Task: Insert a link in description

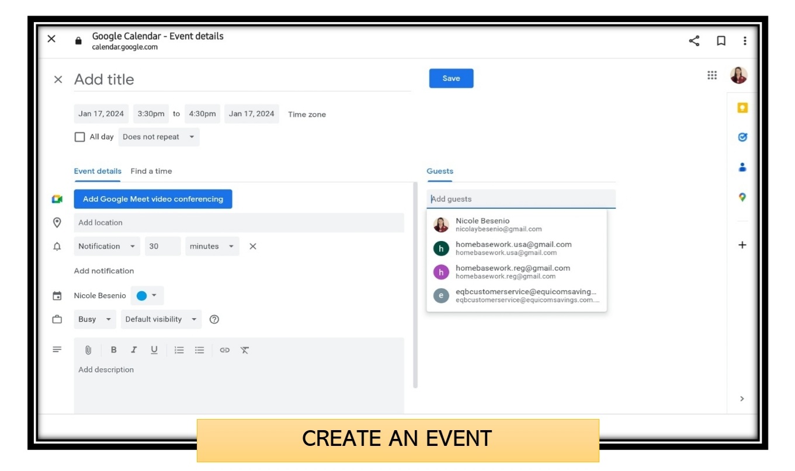Action: tap(225, 350)
